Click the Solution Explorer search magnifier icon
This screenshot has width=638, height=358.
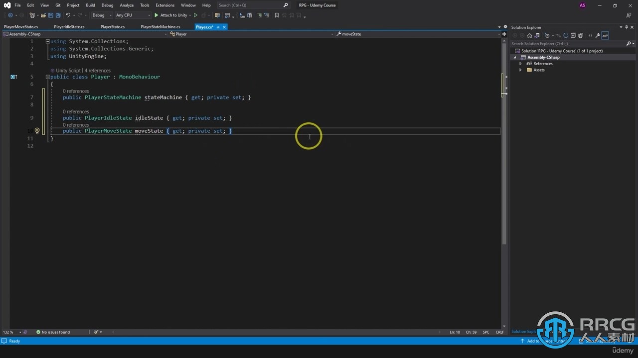[x=628, y=43]
